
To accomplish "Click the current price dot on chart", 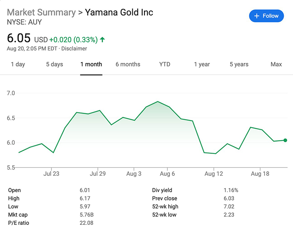I will (285, 140).
